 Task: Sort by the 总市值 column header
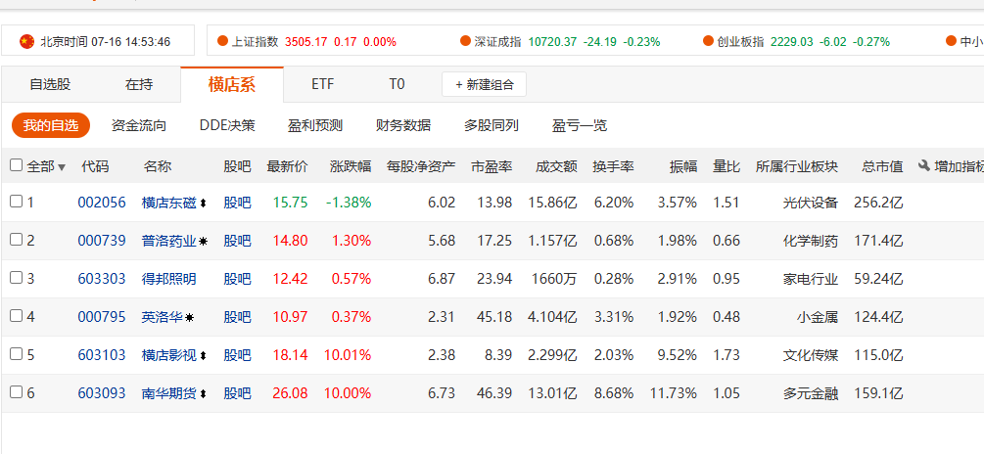click(x=882, y=166)
